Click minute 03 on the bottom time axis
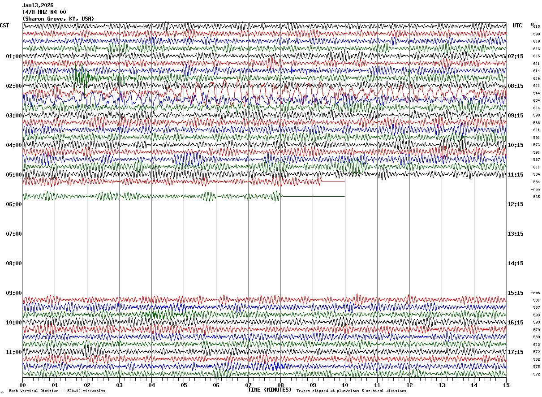This screenshot has width=542, height=397. 119,385
